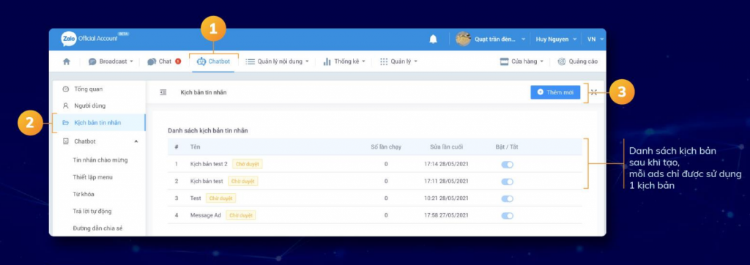Change language via VN dropdown
This screenshot has height=265, width=750.
[x=595, y=40]
